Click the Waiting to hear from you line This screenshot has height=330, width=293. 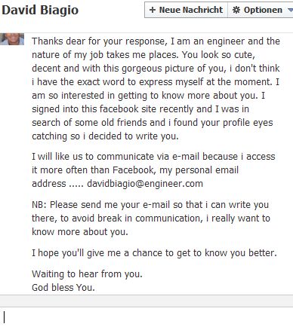click(87, 273)
